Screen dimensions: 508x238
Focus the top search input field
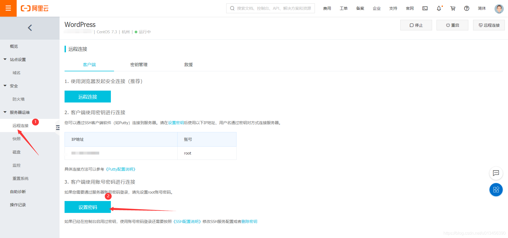(x=270, y=8)
